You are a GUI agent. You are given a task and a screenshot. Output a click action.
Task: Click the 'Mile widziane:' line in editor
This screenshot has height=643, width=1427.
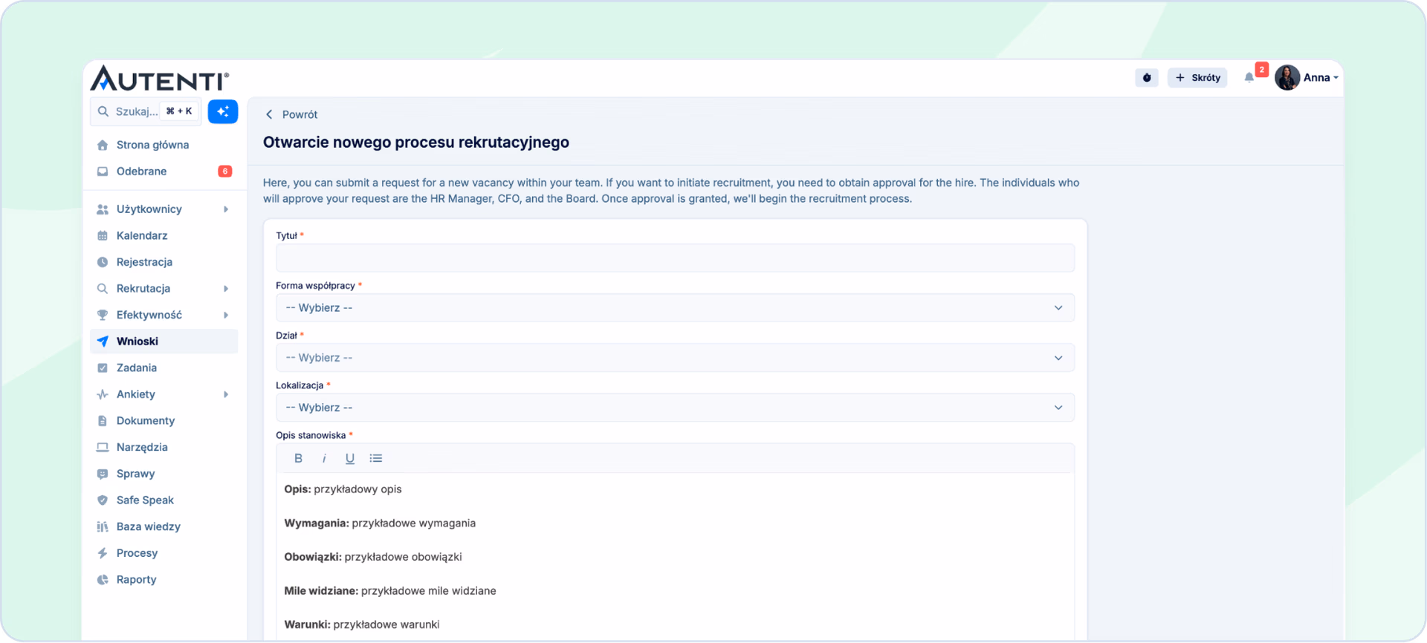pyautogui.click(x=390, y=591)
